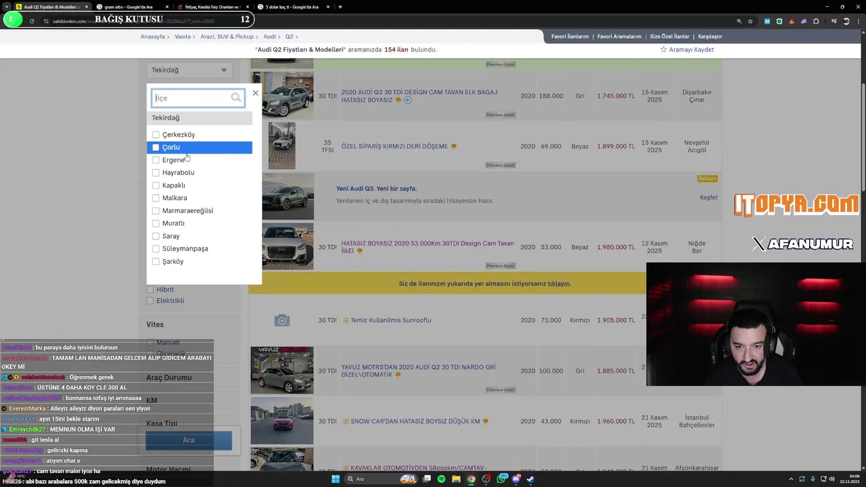Open thumbnail of white Q2 Nevşehir listing

coord(282,145)
